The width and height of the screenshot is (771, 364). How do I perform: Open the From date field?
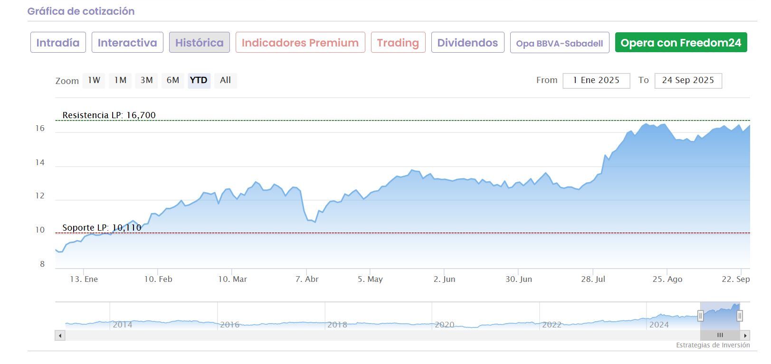596,81
